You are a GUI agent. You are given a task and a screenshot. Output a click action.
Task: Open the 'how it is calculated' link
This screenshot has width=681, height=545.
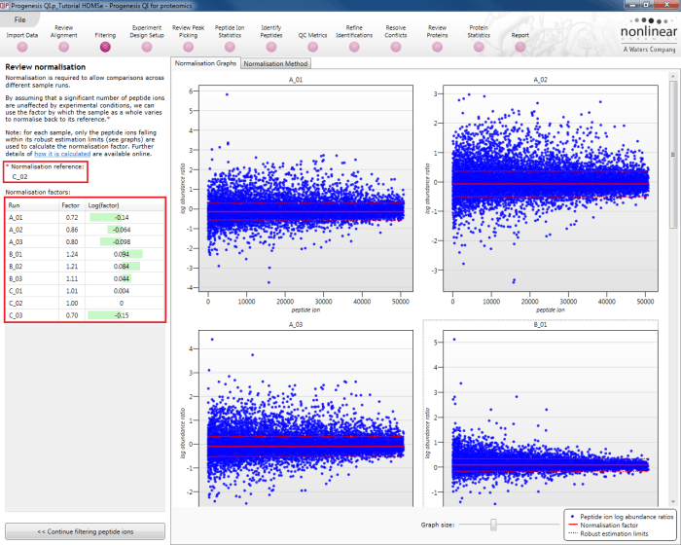click(62, 154)
